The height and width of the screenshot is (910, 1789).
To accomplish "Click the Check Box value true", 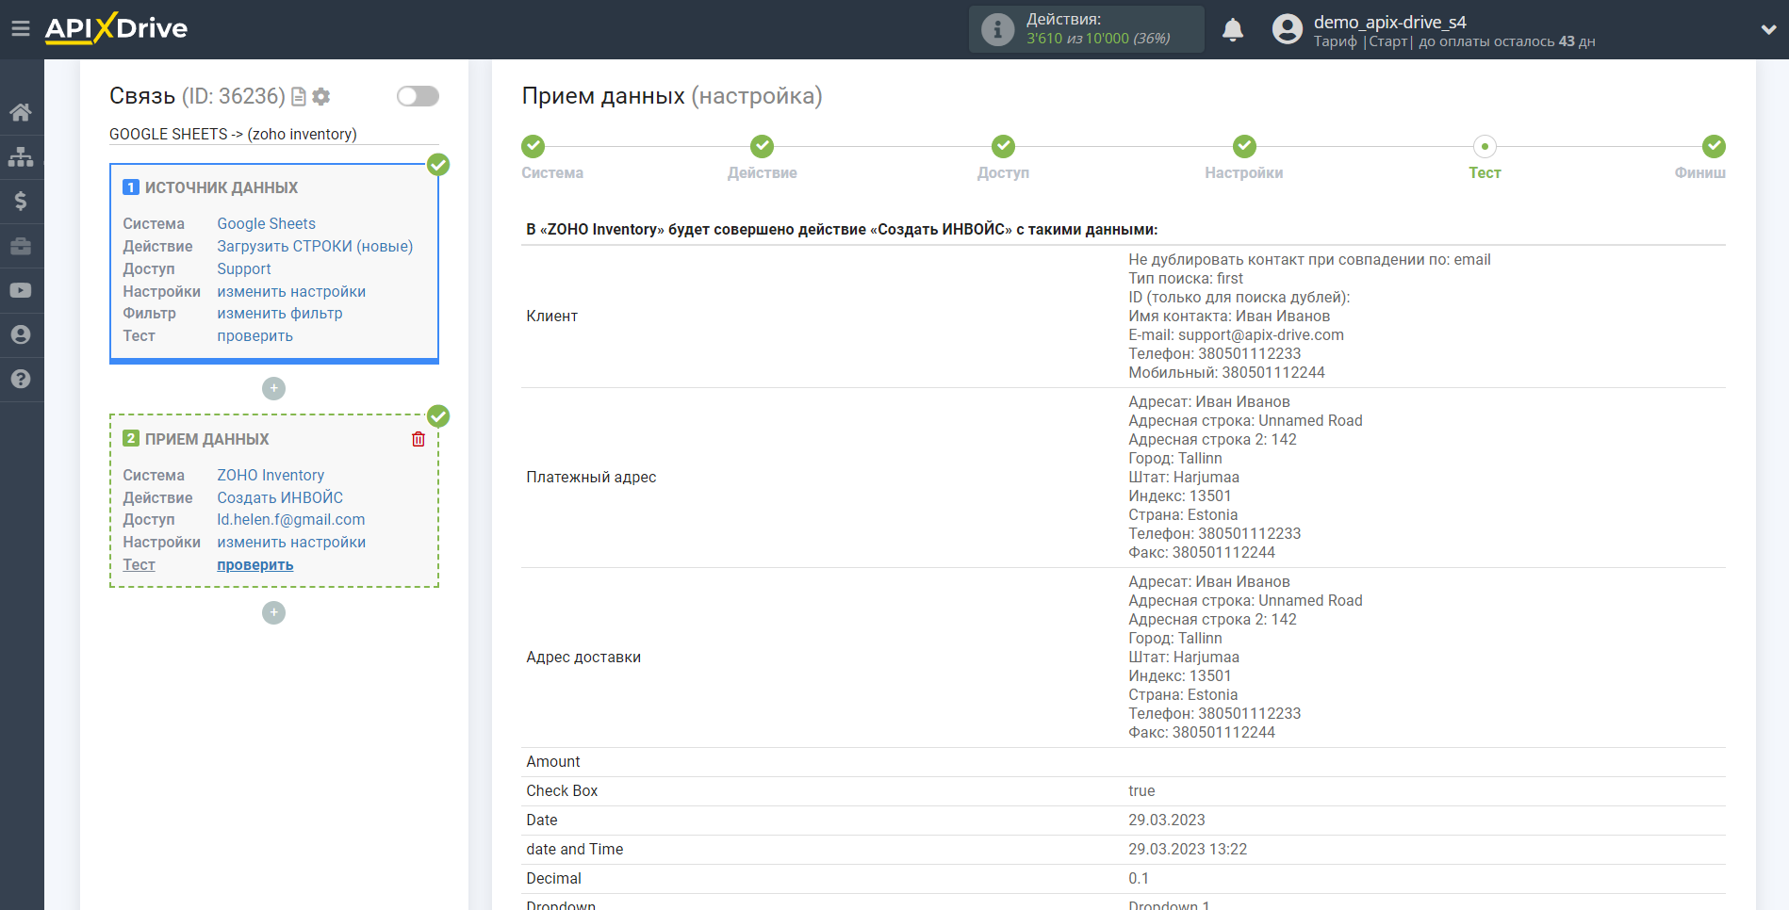I will [x=1141, y=790].
